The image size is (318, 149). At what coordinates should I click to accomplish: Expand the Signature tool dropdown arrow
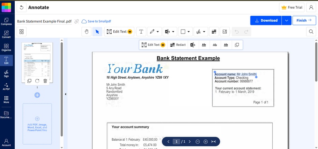click(x=204, y=32)
